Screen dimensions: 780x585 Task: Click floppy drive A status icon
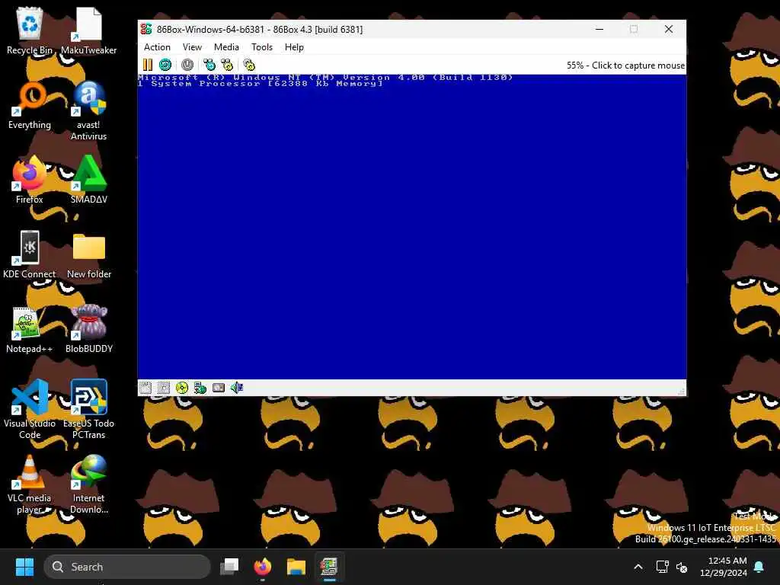(145, 388)
